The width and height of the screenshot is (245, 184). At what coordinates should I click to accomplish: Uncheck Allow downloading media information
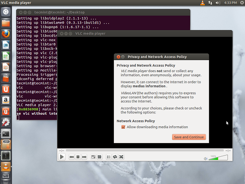coord(124,127)
